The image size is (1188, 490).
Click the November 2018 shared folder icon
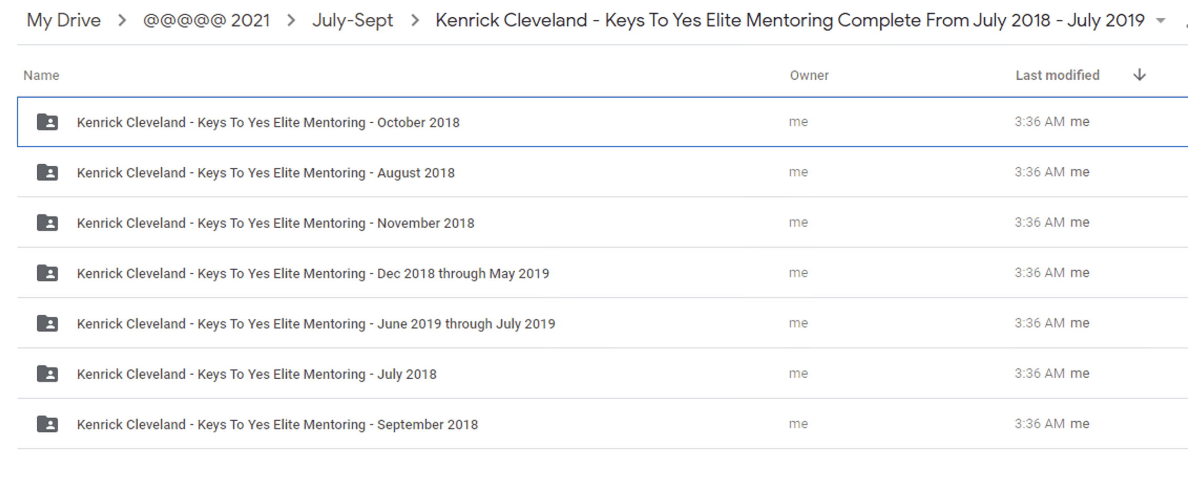[x=47, y=222]
